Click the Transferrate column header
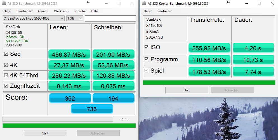The width and height of the screenshot is (278, 140). pyautogui.click(x=207, y=20)
